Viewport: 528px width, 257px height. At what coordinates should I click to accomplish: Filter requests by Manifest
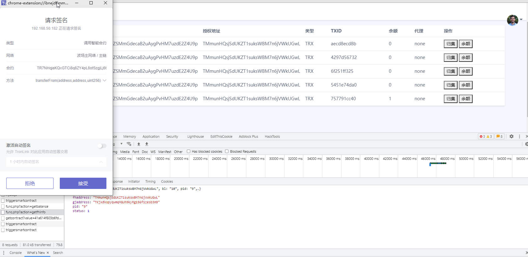tap(165, 152)
